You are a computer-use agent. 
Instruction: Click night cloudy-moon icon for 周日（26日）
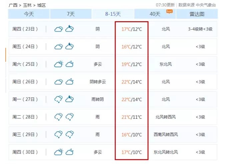coord(70,82)
